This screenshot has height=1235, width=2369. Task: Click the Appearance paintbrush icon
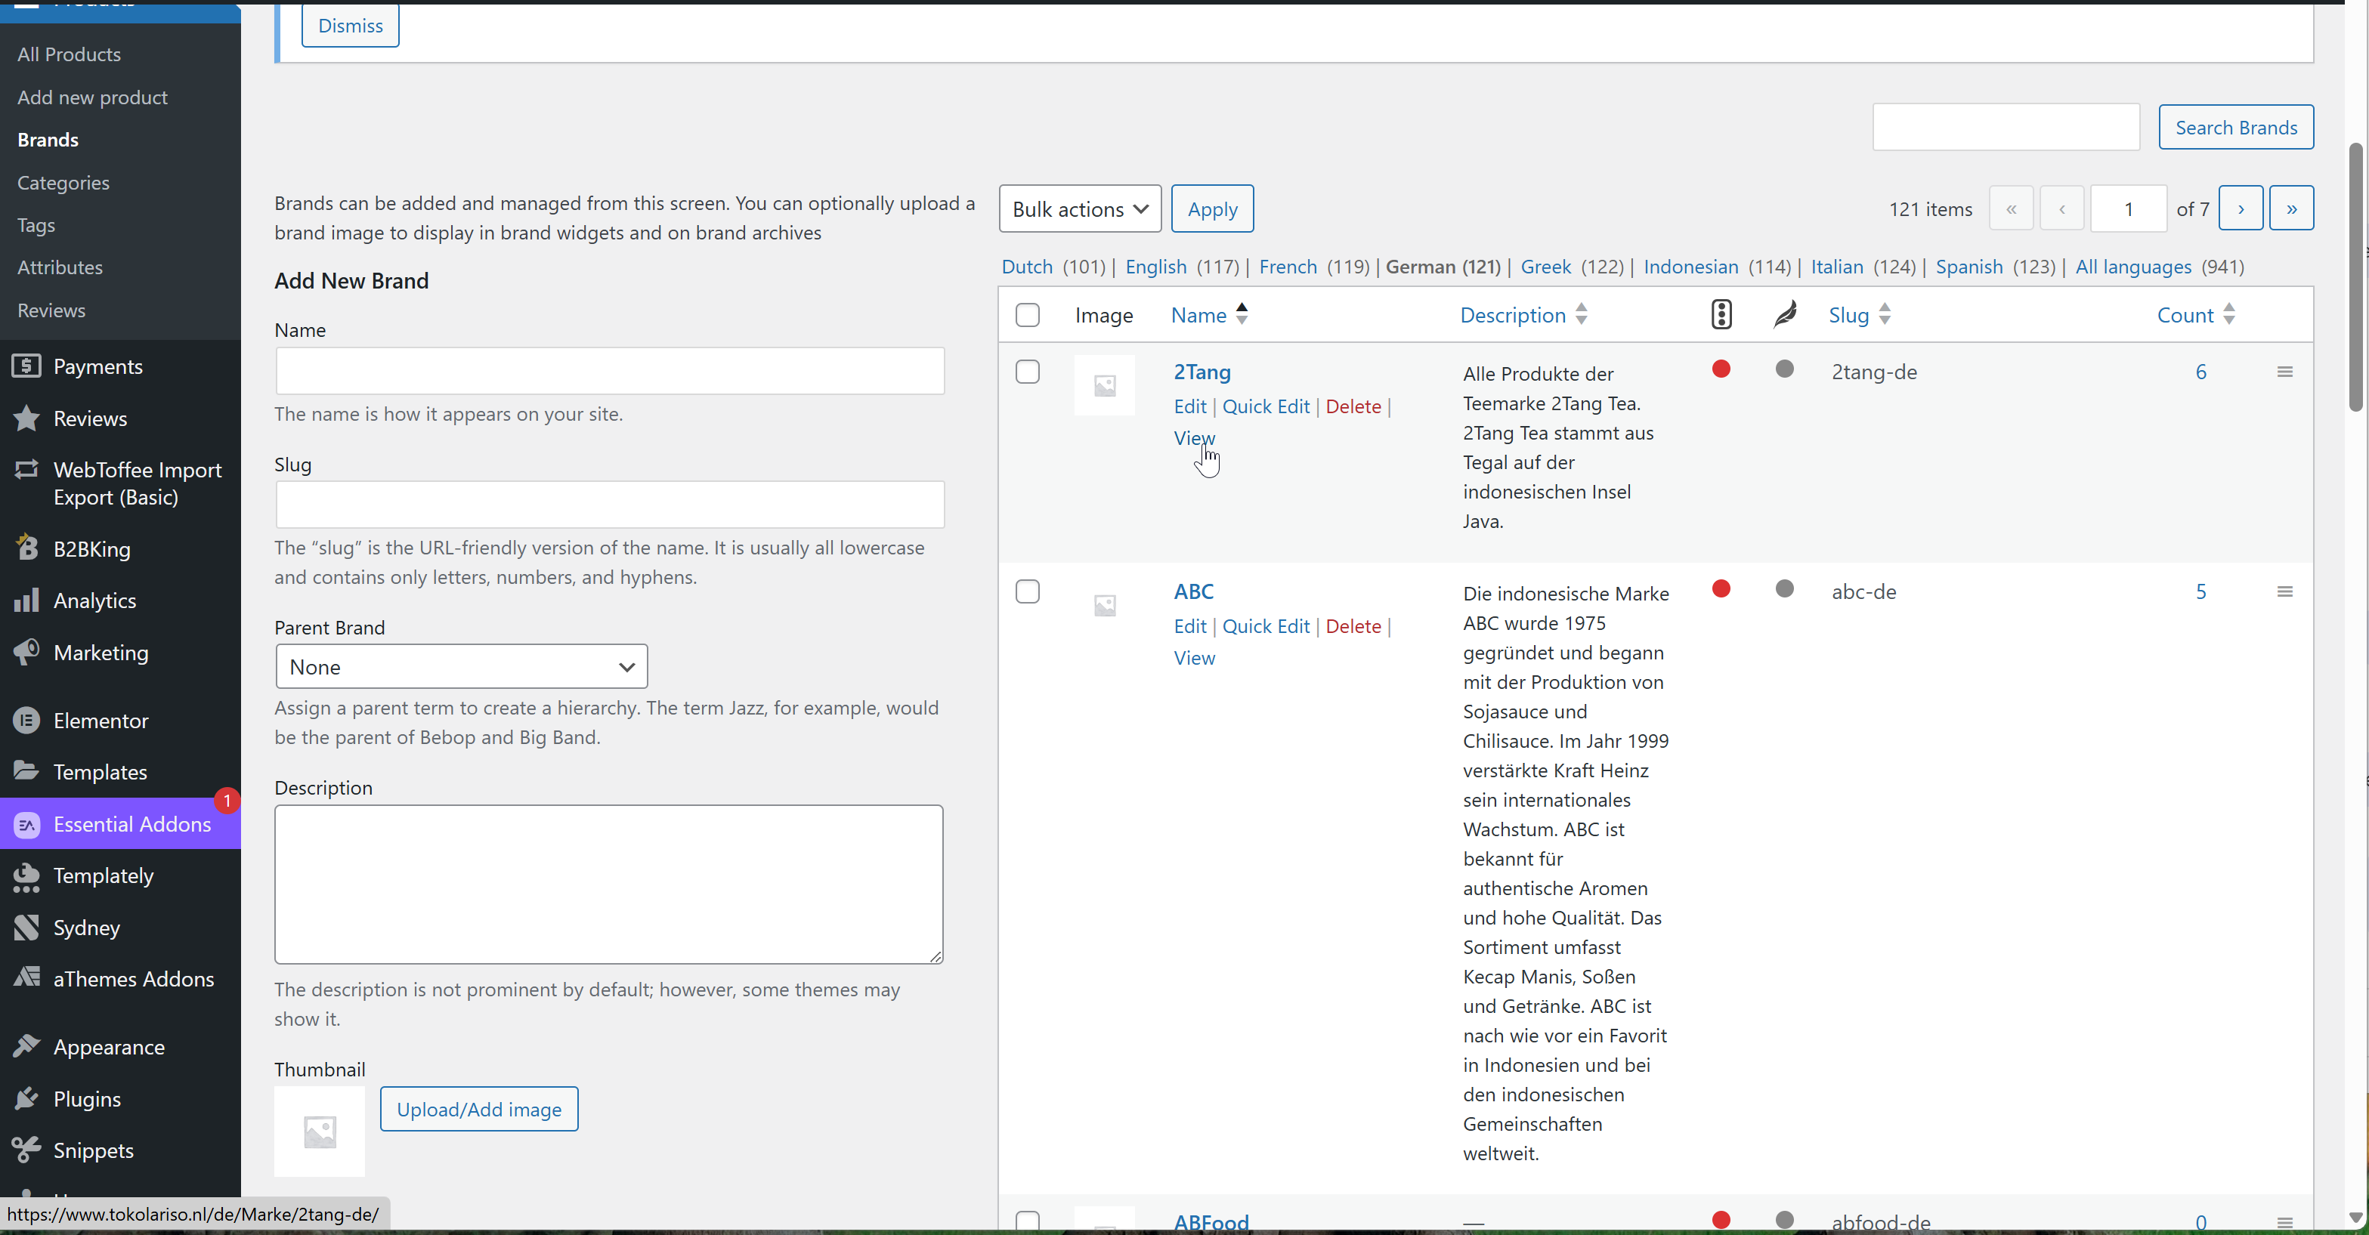coord(26,1046)
